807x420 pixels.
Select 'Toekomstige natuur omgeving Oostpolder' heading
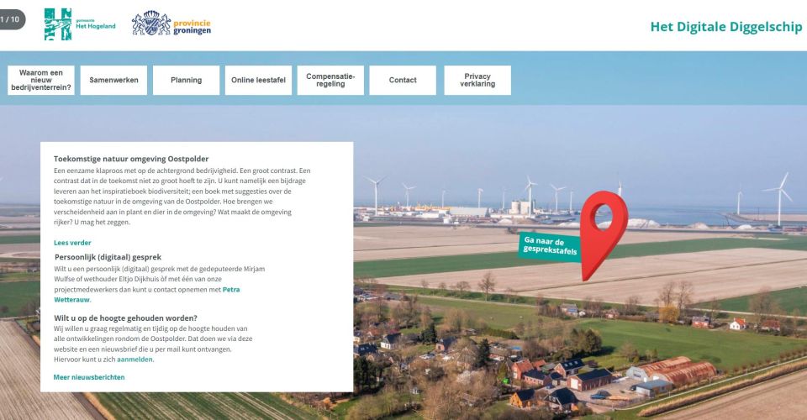(x=130, y=159)
